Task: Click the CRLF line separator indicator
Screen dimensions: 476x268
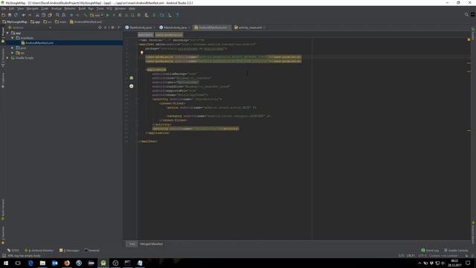Action: pos(411,255)
